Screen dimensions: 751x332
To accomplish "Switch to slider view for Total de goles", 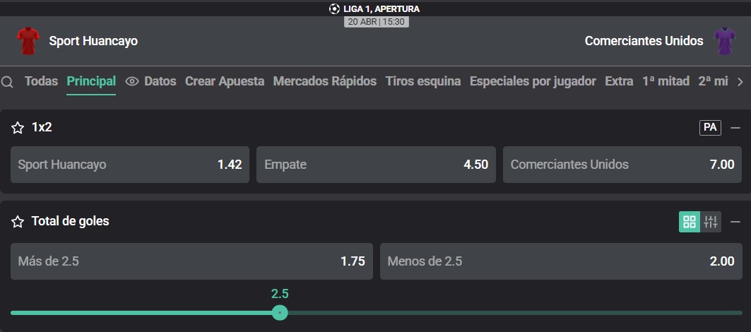I will (711, 222).
